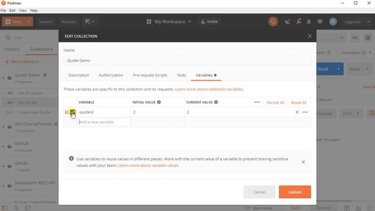The image size is (375, 211).
Task: Expand the Upgrade dropdown arrow
Action: pyautogui.click(x=369, y=22)
